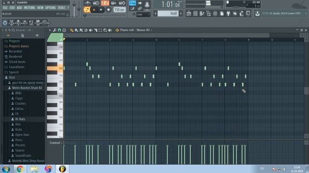Image resolution: width=309 pixels, height=173 pixels.
Task: Toggle the link/multilink chain button
Action: tap(140, 9)
